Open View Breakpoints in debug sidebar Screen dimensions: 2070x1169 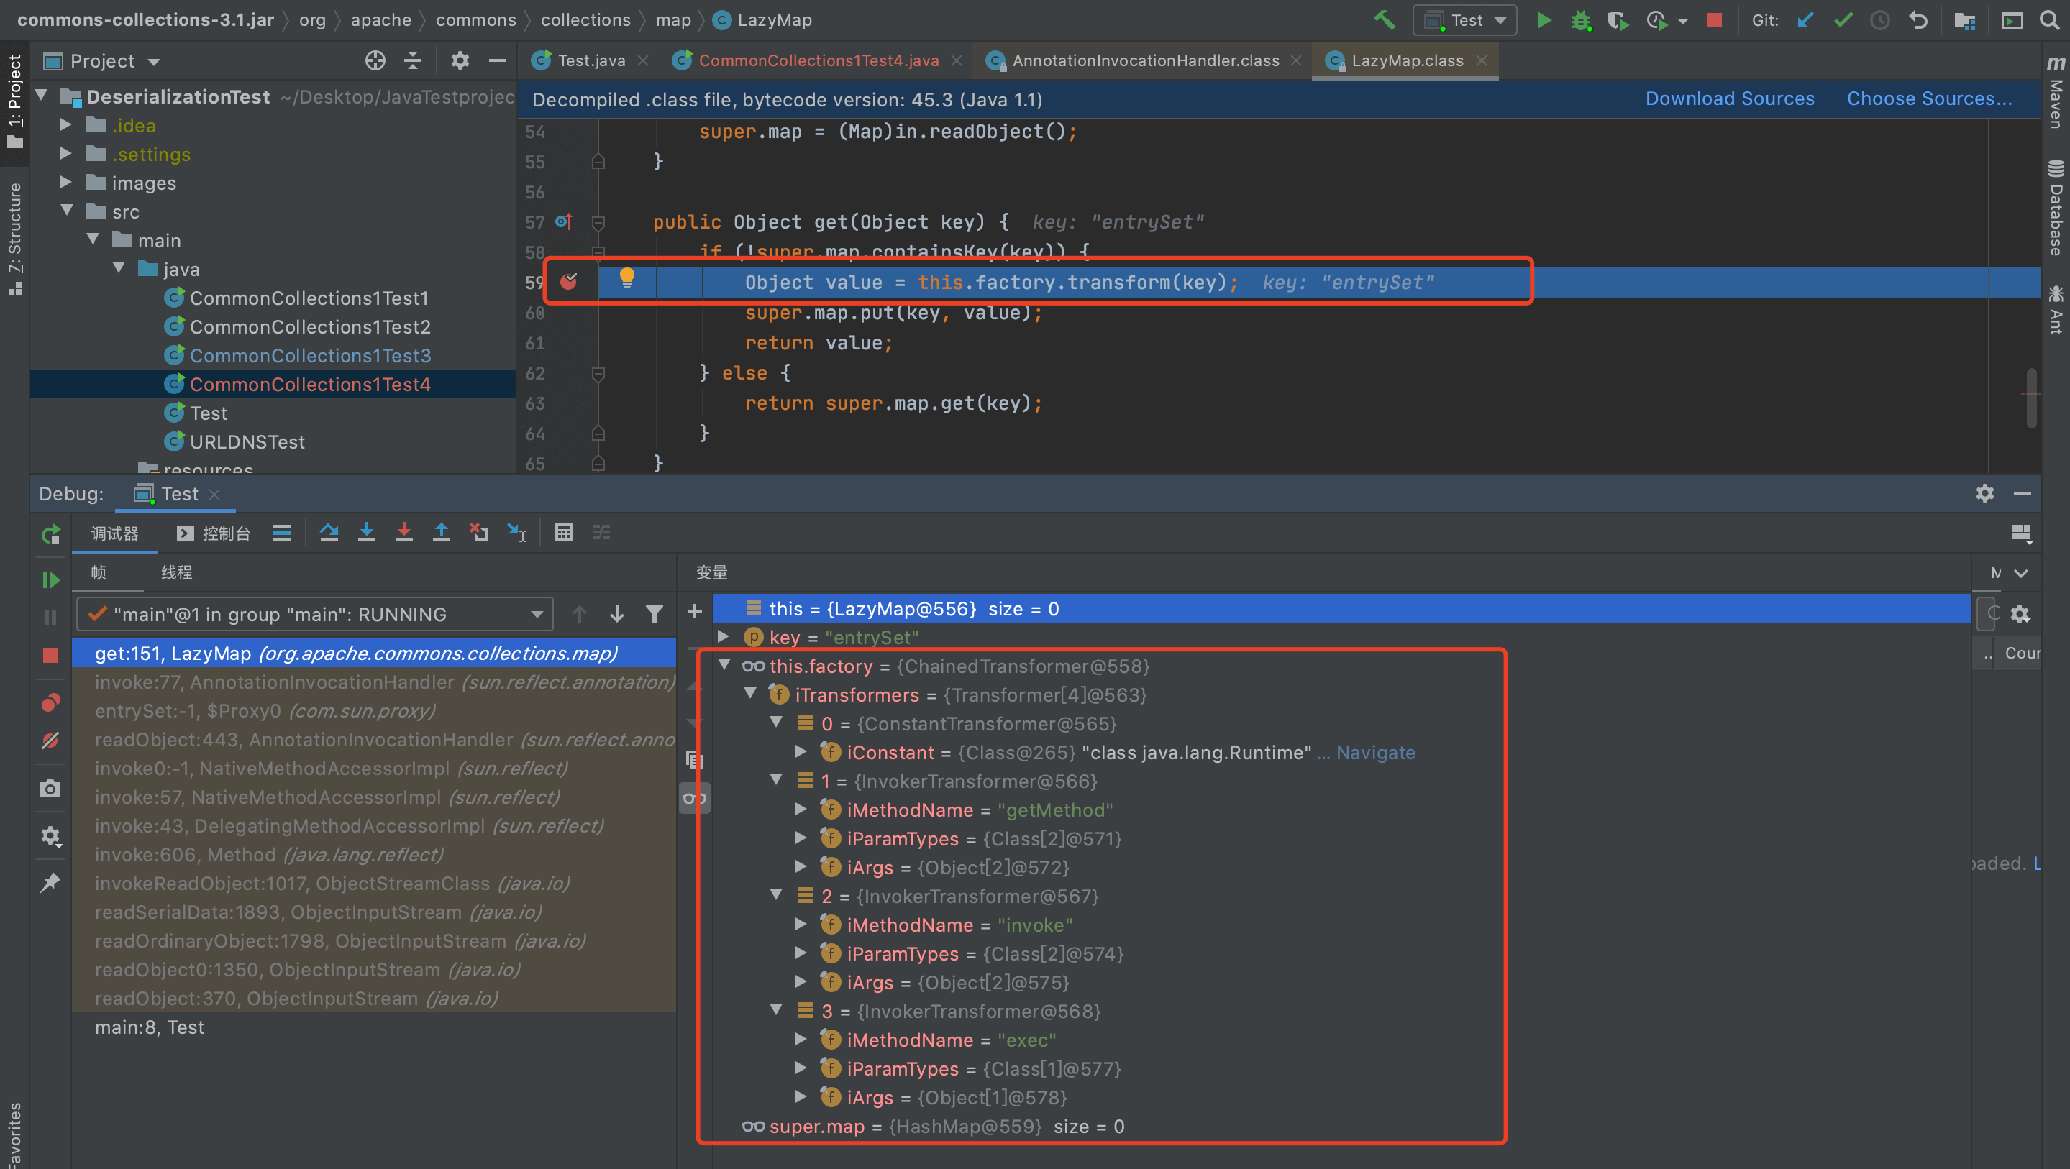tap(50, 702)
